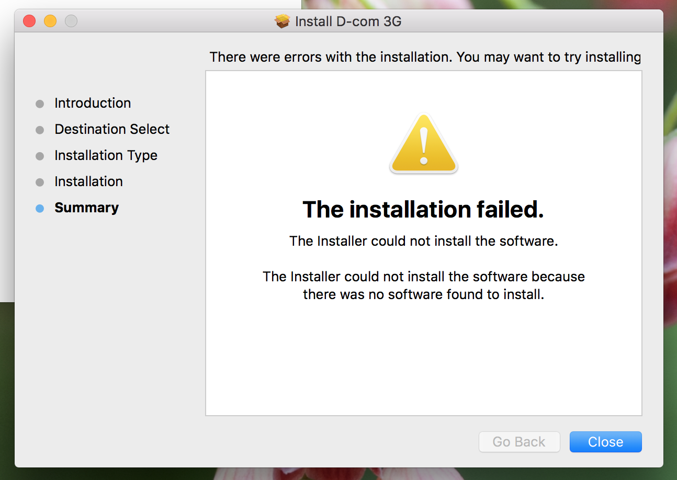Click the yellow warning triangle icon
This screenshot has height=480, width=677.
point(424,144)
